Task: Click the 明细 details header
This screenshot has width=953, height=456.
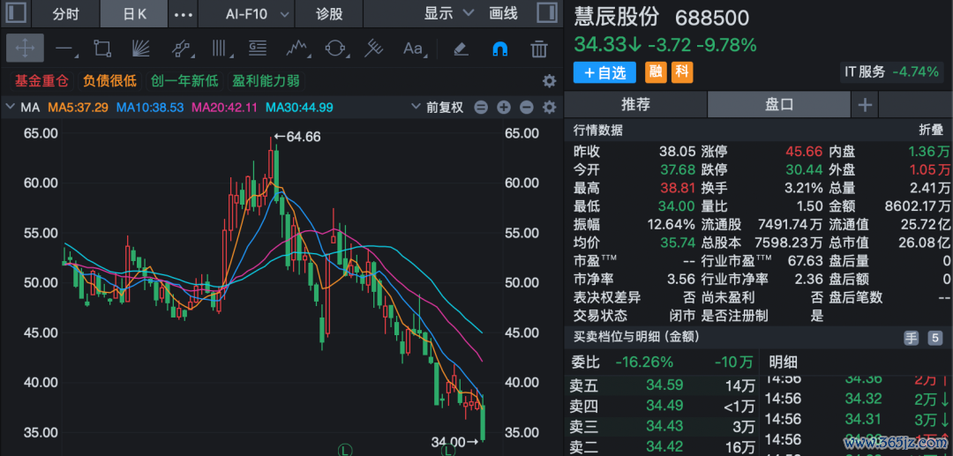Action: 784,363
